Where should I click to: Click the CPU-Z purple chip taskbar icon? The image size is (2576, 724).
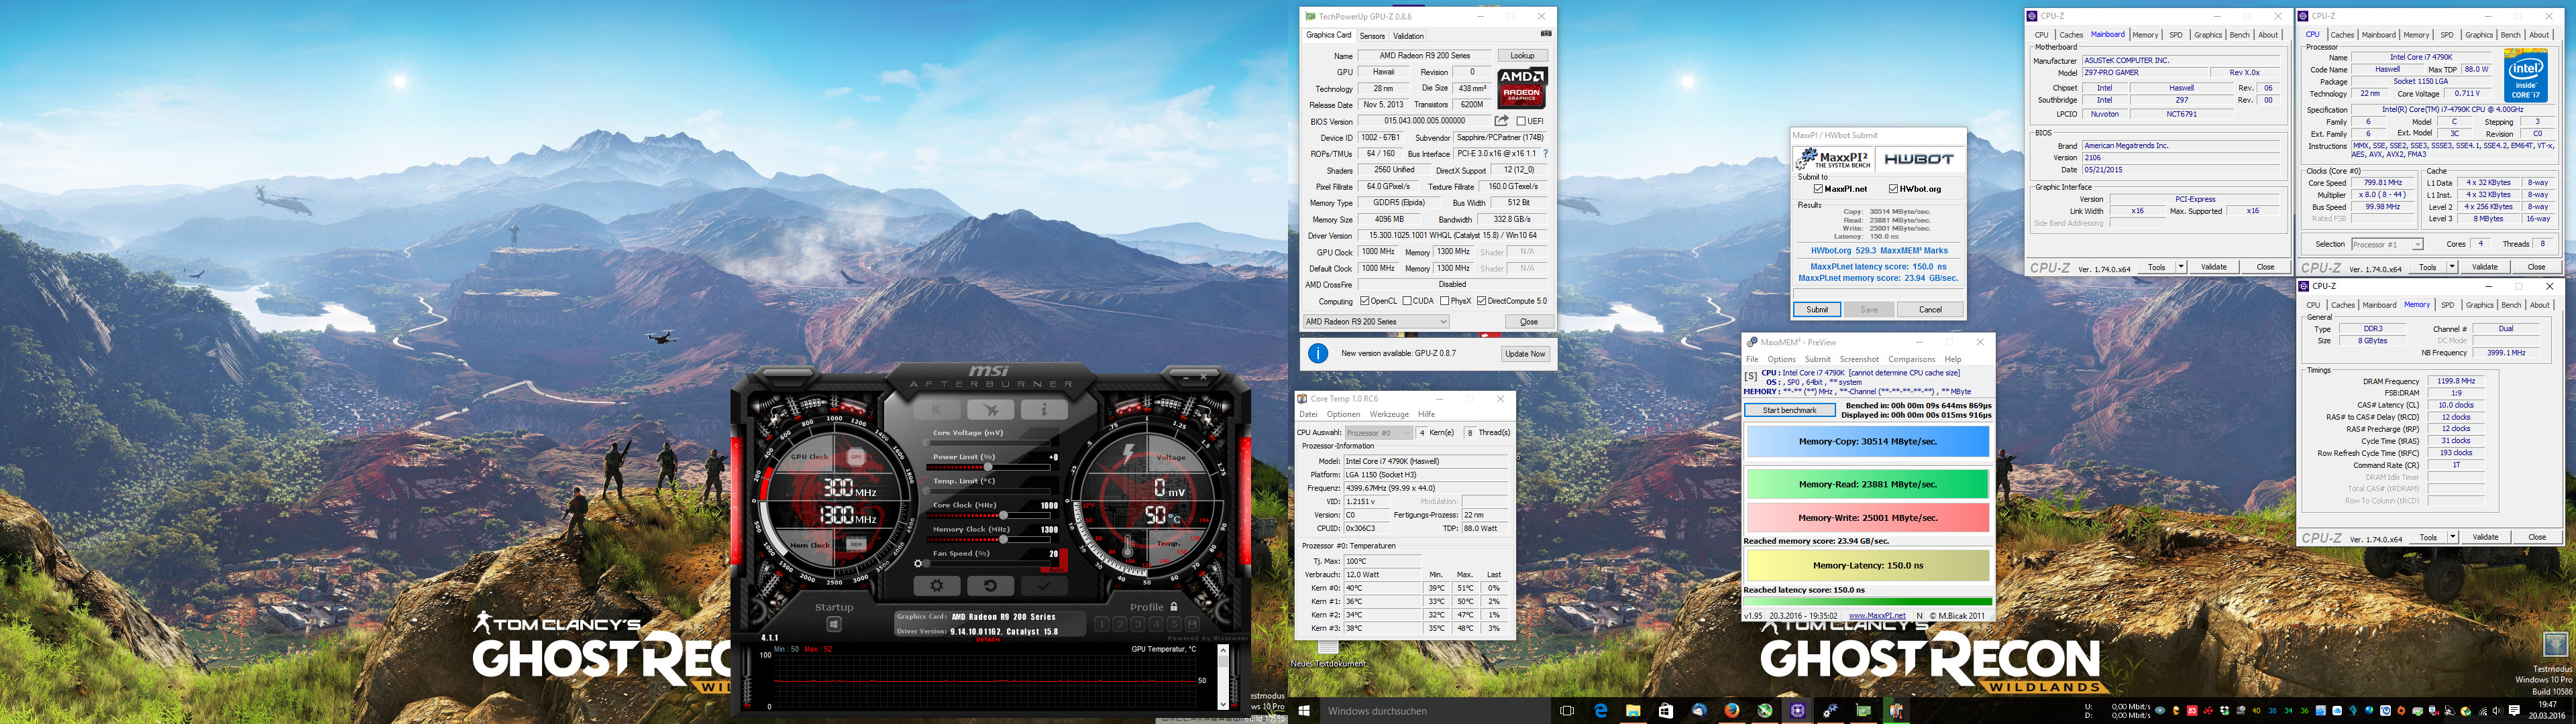[1798, 711]
